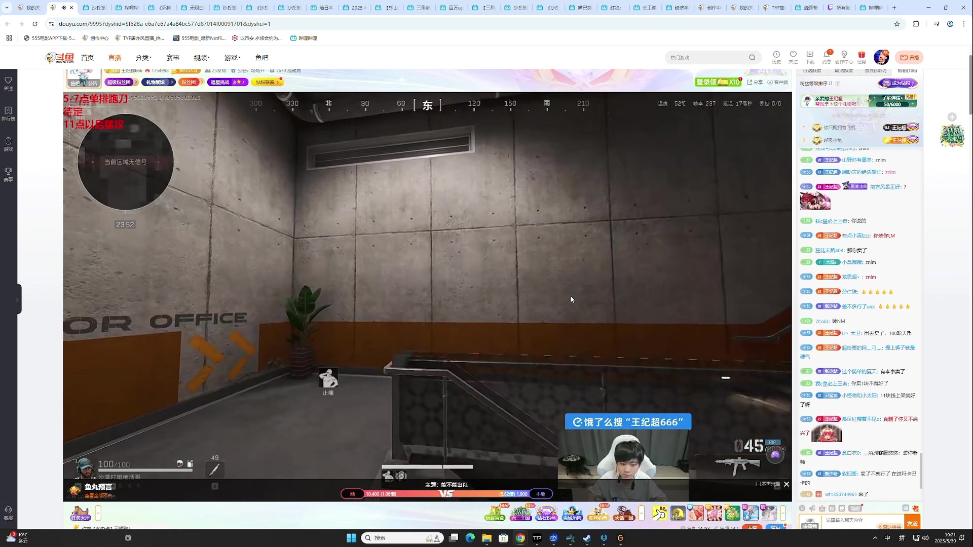Open the 任务大厅 icon
Screen dimensions: 973x547
tap(81, 513)
